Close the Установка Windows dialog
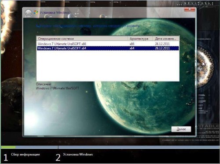Screen dimensions: 220x164 coord(190,9)
